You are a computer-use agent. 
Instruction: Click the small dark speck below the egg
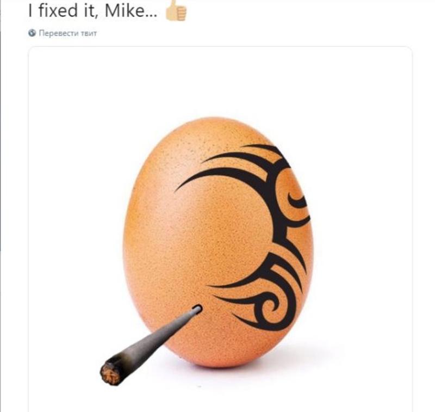coord(199,386)
